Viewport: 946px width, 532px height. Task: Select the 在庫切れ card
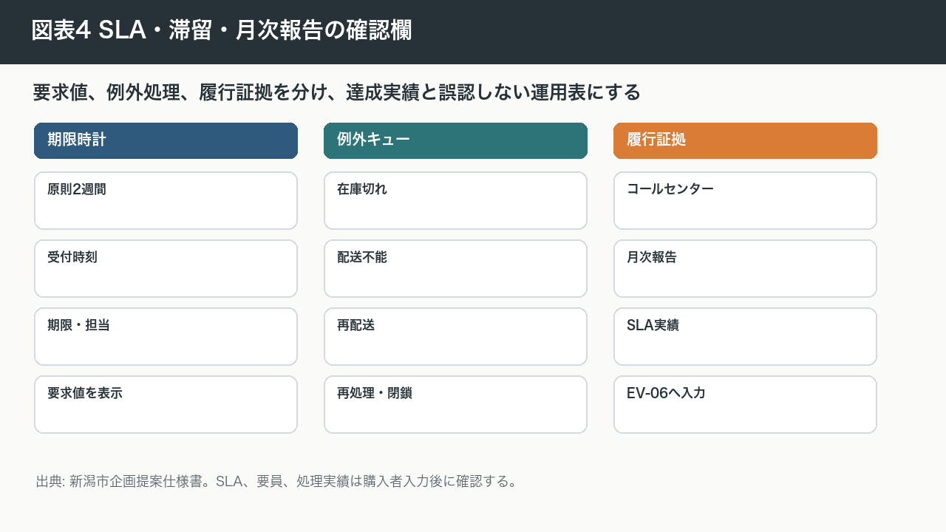[x=455, y=201]
